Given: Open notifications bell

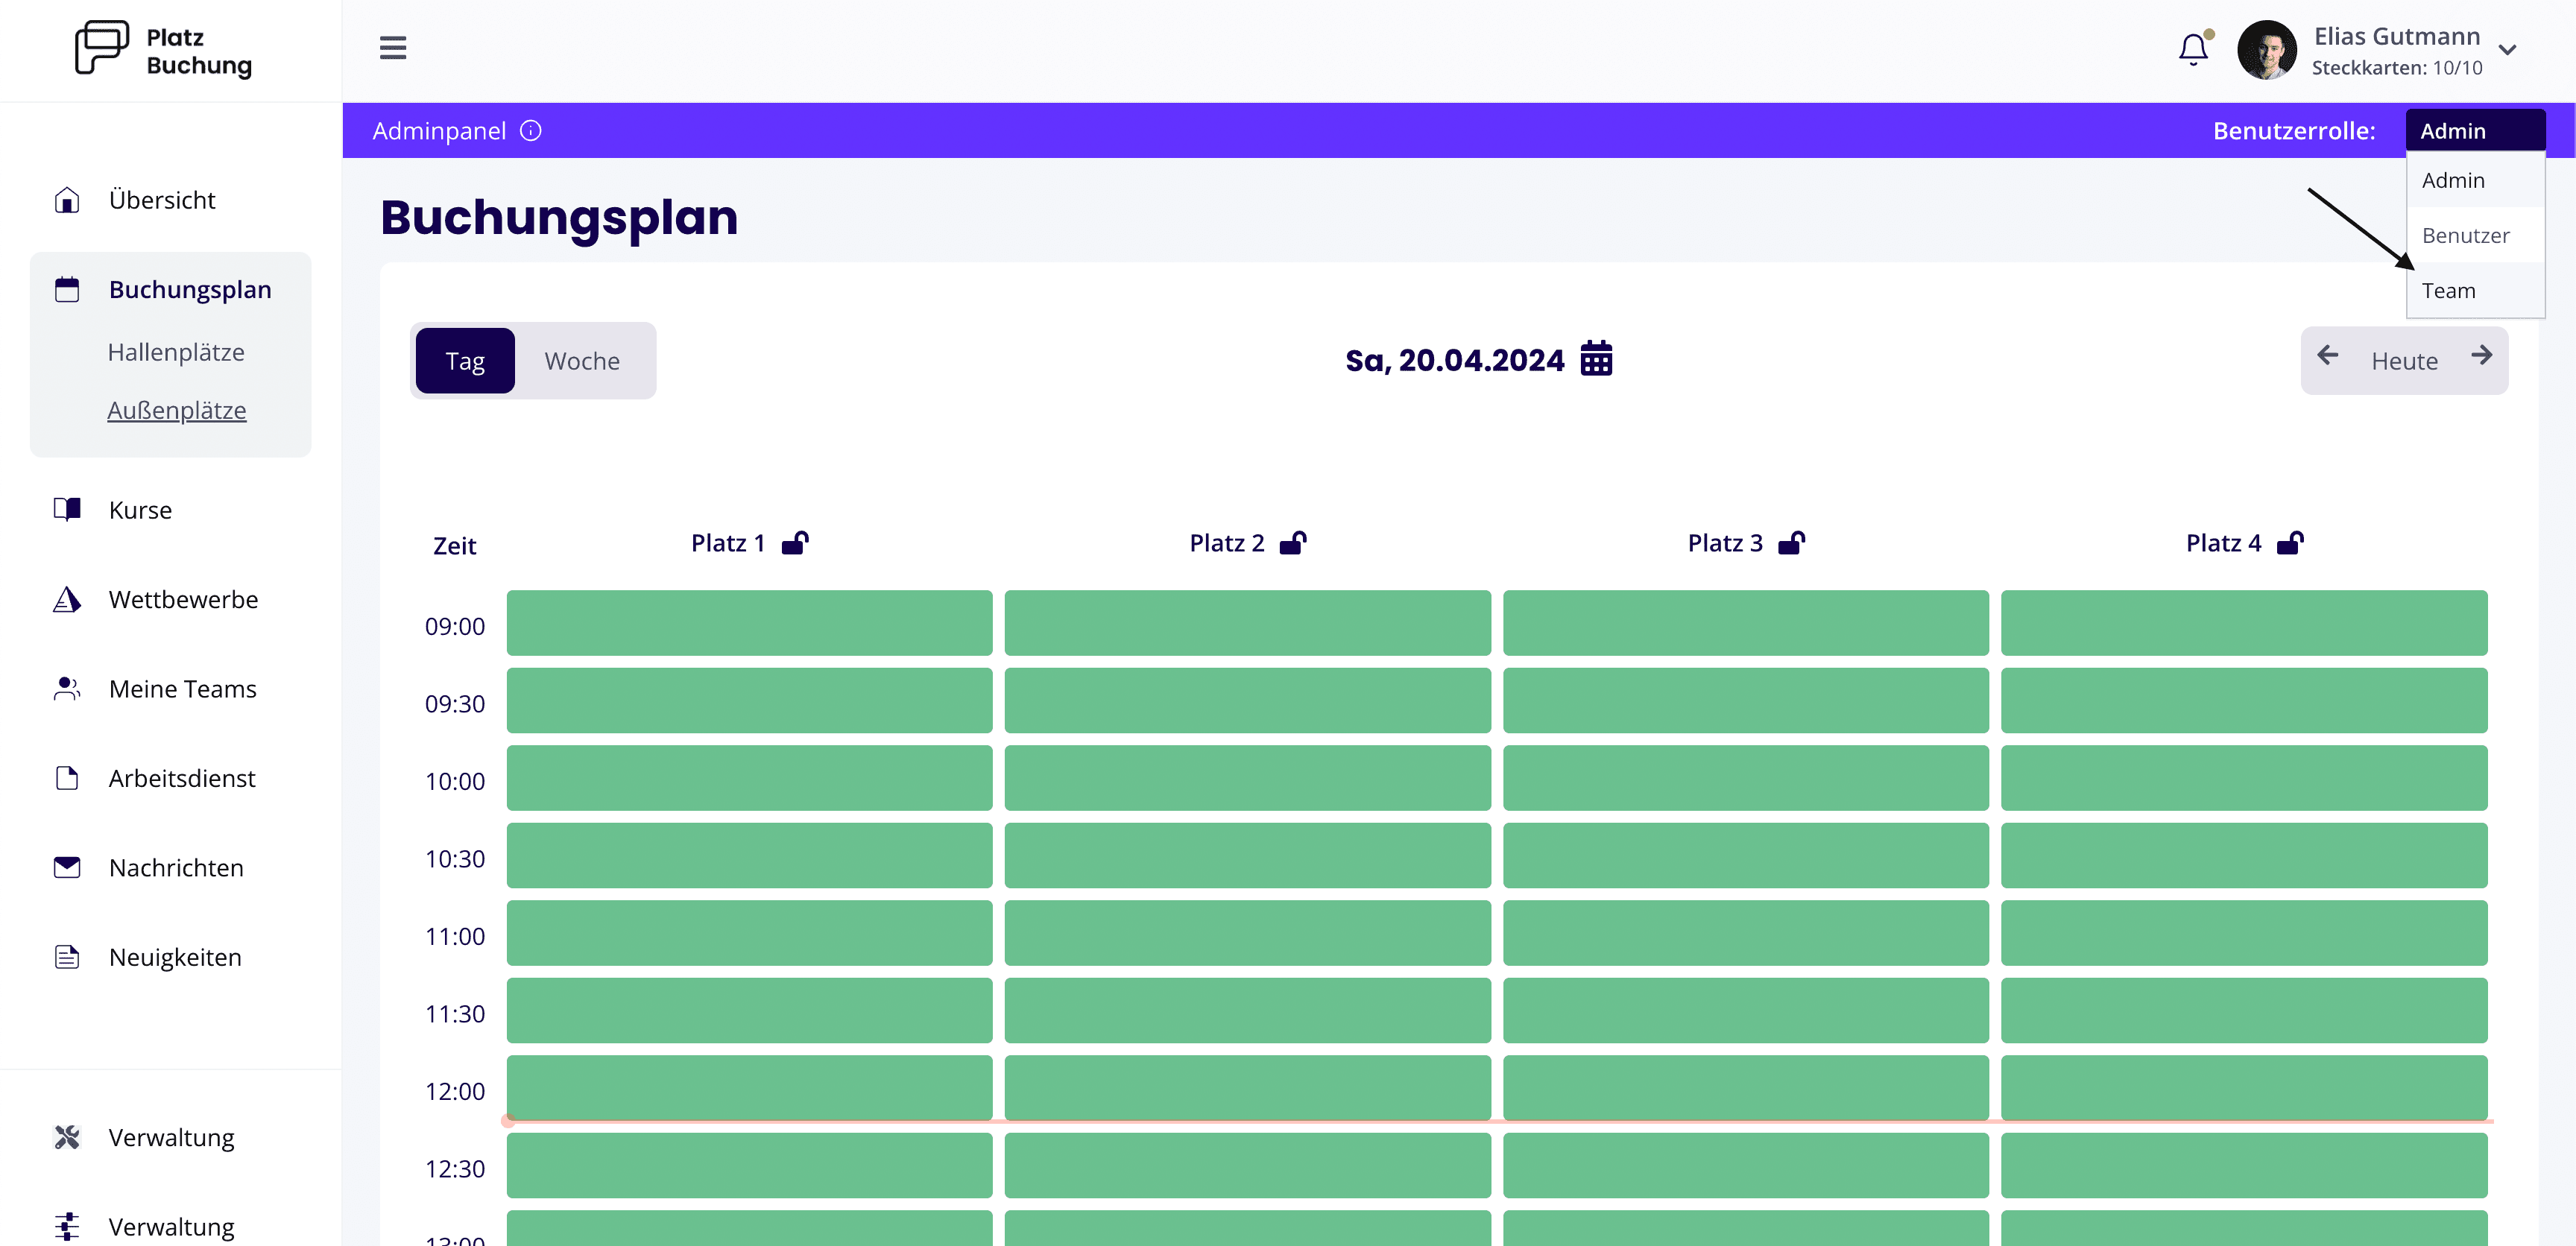Looking at the screenshot, I should [x=2193, y=49].
